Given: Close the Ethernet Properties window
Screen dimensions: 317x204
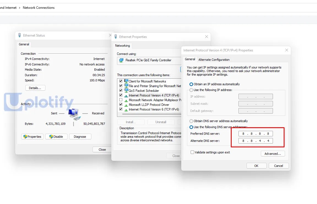Looking at the screenshot, I should click(x=206, y=37).
